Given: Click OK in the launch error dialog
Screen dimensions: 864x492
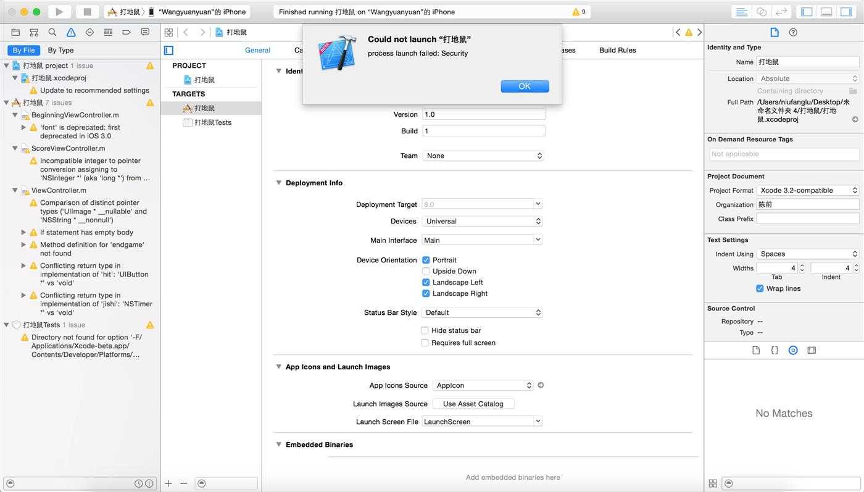Looking at the screenshot, I should (x=525, y=86).
